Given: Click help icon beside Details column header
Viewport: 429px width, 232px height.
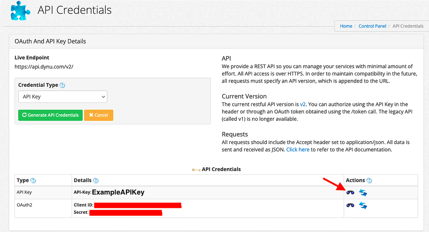Looking at the screenshot, I should click(x=96, y=181).
